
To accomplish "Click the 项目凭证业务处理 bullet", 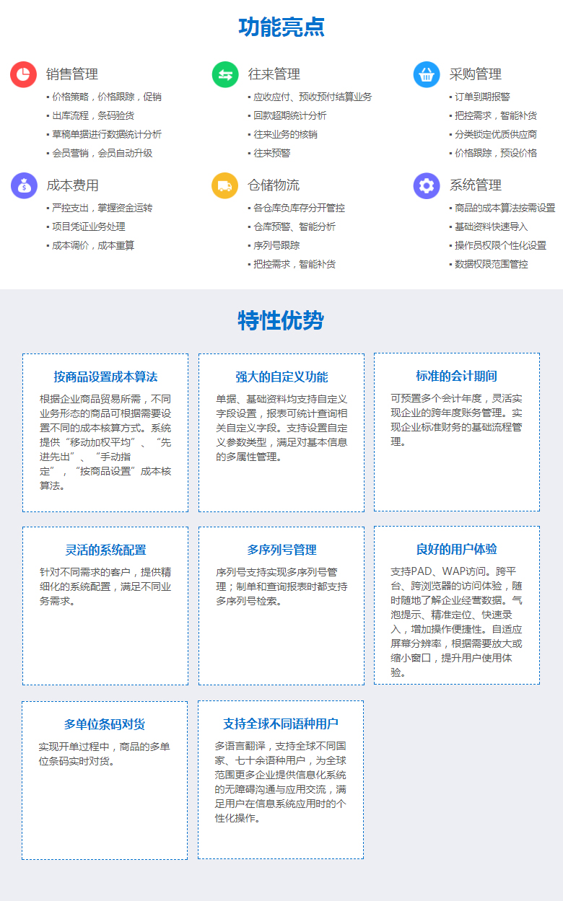I will pyautogui.click(x=89, y=227).
